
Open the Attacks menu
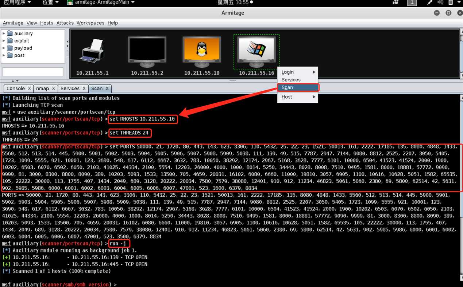click(x=65, y=23)
